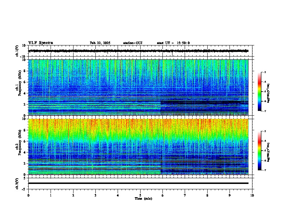Click the time axis tick label "9"
The image size is (284, 219).
click(229, 195)
